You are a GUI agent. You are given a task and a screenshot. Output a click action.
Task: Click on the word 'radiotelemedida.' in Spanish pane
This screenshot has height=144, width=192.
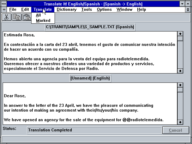click(x=133, y=59)
